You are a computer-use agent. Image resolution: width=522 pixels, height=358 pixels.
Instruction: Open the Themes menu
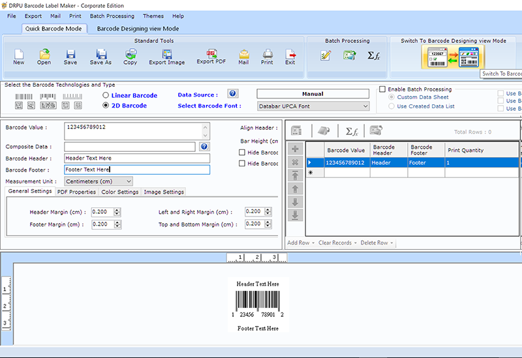pyautogui.click(x=153, y=16)
